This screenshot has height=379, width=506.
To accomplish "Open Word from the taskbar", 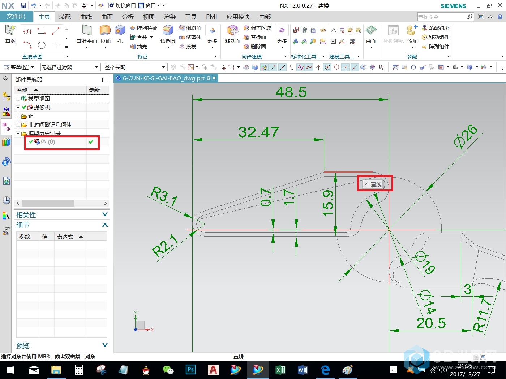I will [x=303, y=370].
